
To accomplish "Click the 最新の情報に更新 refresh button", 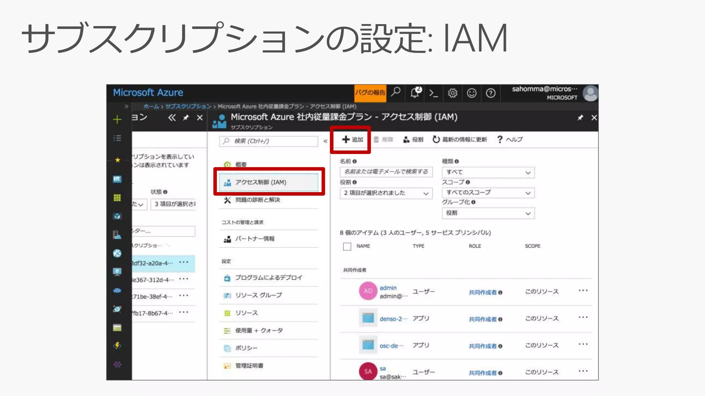I will [460, 140].
